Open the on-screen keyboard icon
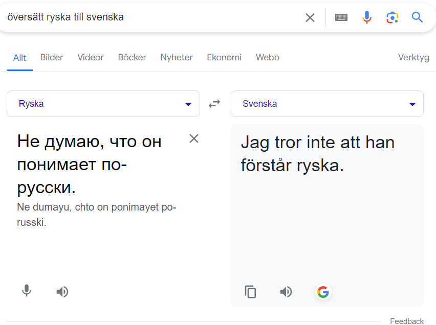 (x=341, y=17)
